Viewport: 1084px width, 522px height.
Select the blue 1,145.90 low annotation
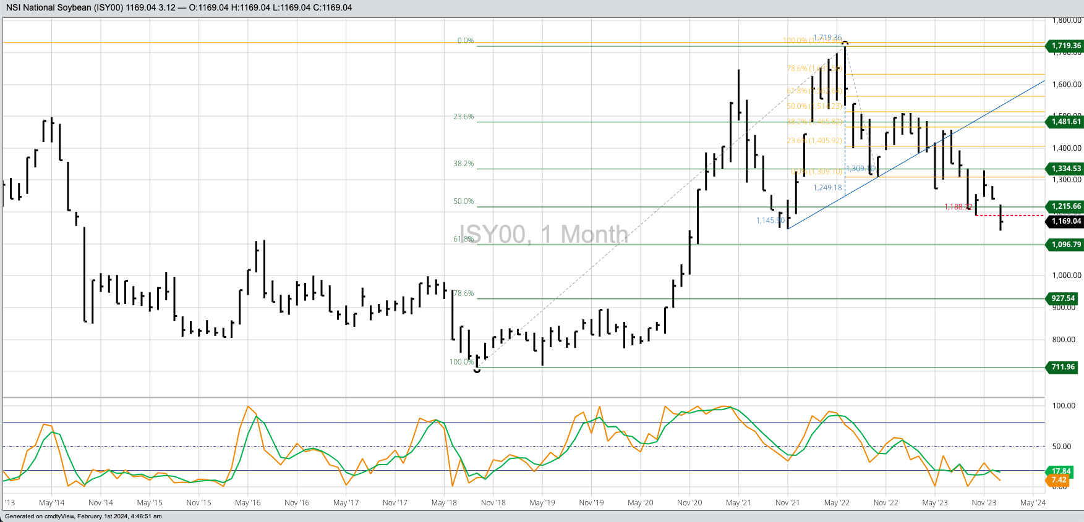coord(770,221)
